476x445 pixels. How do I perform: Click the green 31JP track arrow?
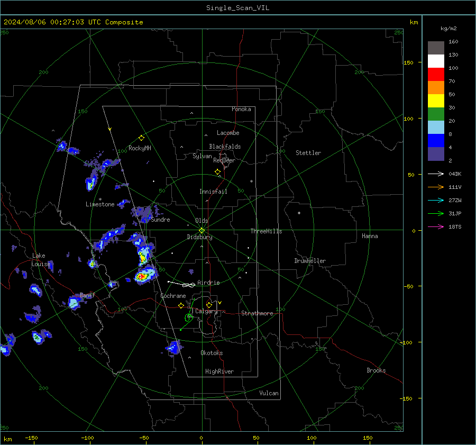[436, 214]
